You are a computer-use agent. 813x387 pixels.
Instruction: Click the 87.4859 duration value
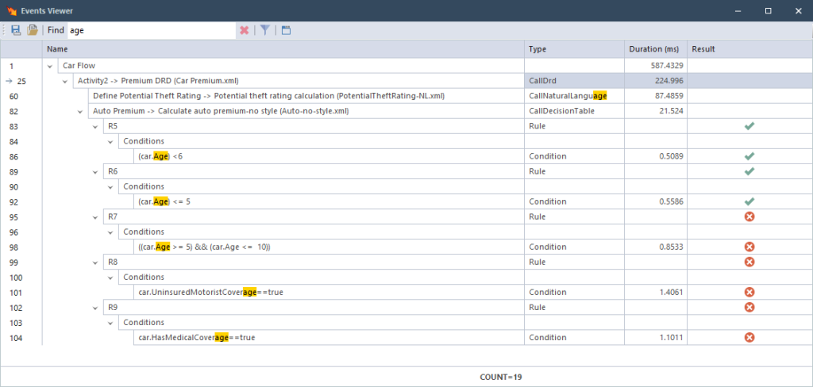coord(669,96)
